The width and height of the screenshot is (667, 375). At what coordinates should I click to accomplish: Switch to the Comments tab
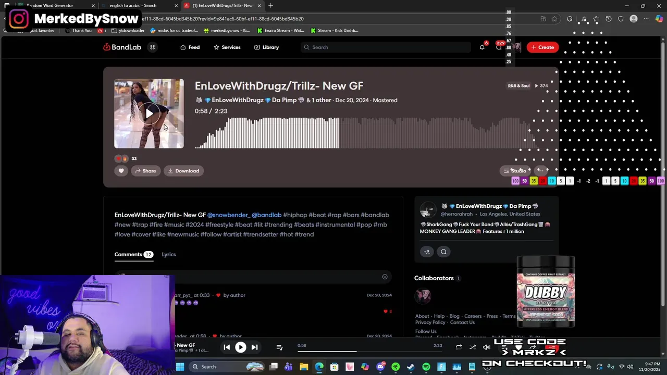[133, 254]
